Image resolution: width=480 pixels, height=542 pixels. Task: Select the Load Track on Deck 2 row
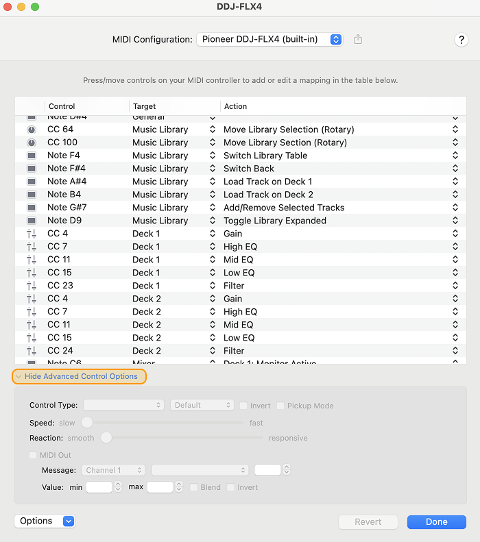click(x=241, y=195)
